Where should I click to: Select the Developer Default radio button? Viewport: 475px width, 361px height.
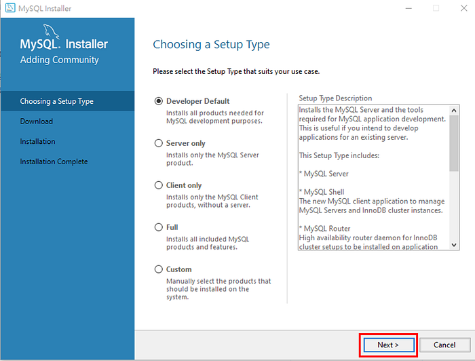[158, 101]
